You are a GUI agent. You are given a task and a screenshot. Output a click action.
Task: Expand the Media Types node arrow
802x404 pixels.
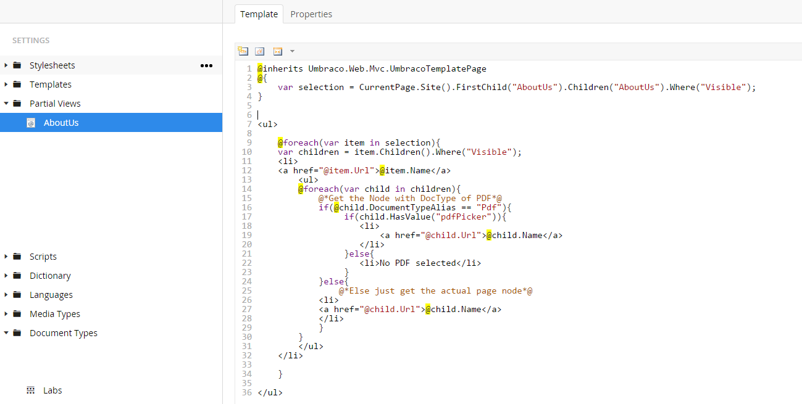click(7, 314)
